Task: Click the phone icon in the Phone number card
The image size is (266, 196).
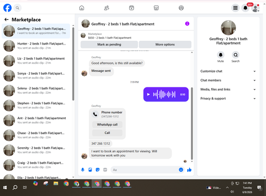Action: pyautogui.click(x=95, y=114)
